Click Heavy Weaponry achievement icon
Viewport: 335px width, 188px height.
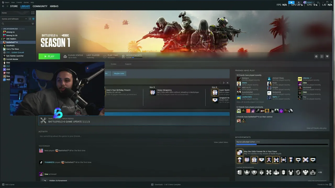pos(153,92)
